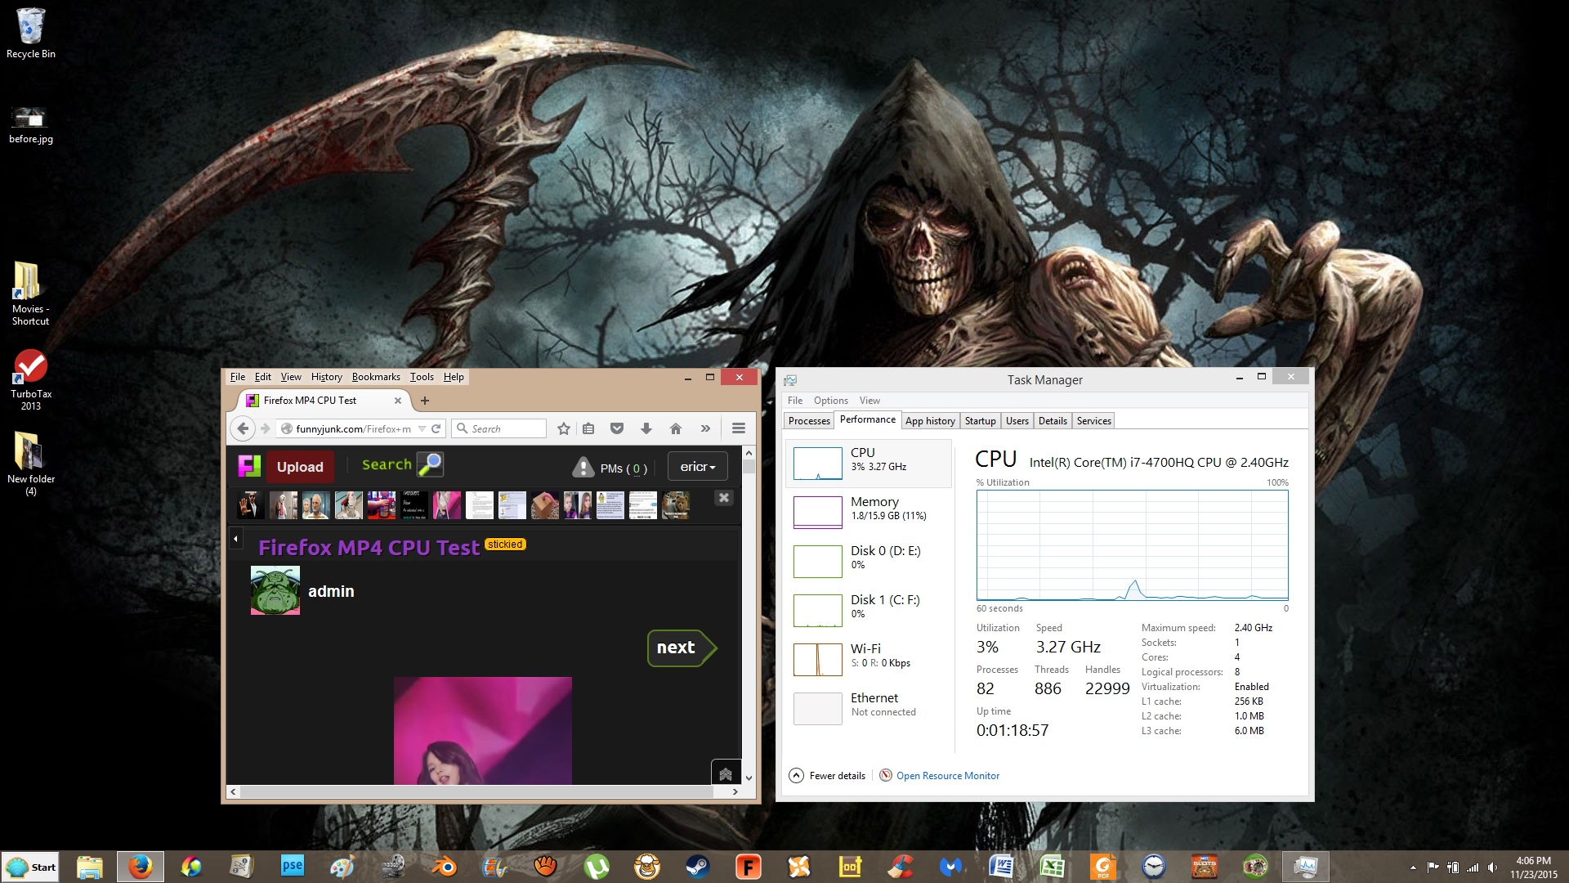Click the Firefox bookmark star icon

563,428
